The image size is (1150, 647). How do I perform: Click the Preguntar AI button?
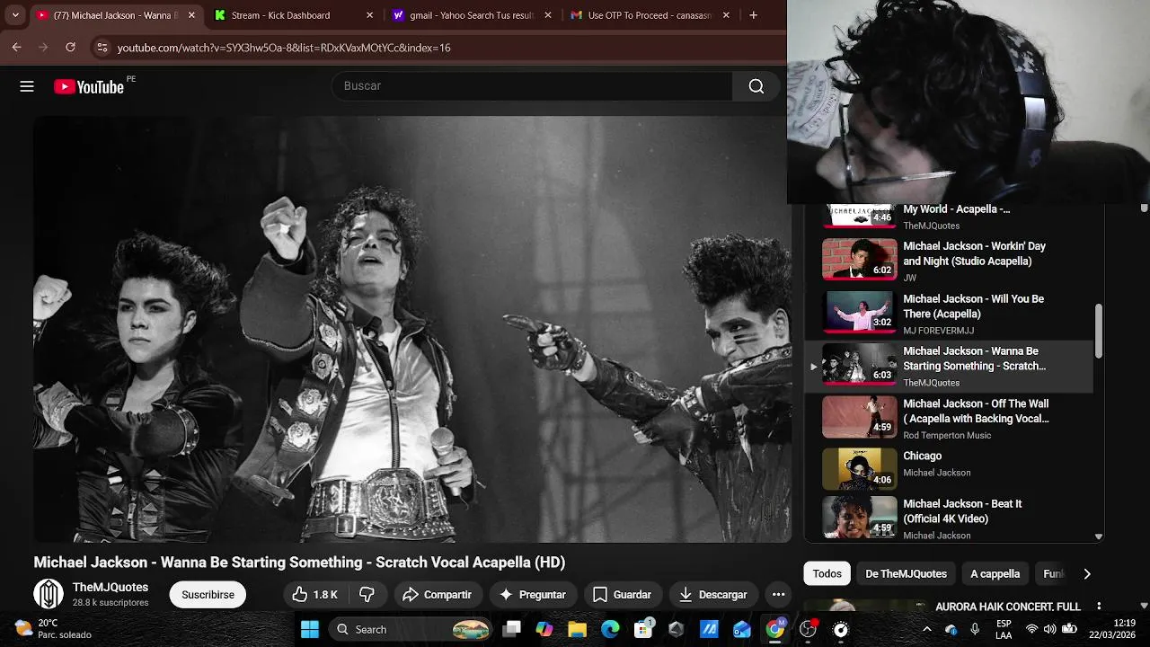point(533,595)
